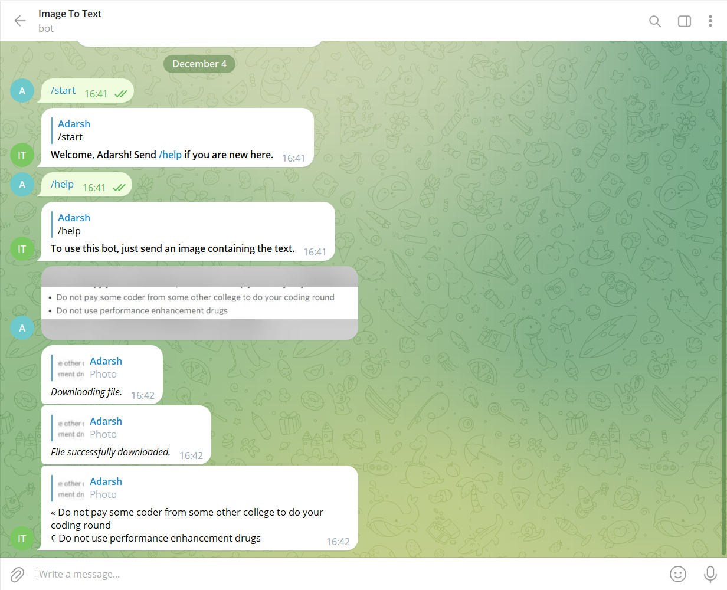The width and height of the screenshot is (727, 590).
Task: Open the three-dot chat menu
Action: click(x=710, y=21)
